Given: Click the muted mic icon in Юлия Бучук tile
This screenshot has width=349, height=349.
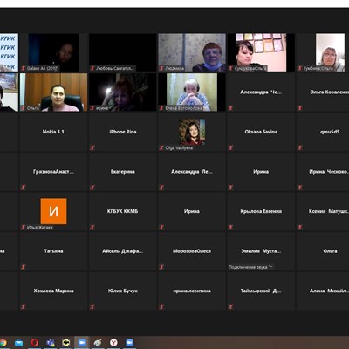Looking at the screenshot, I should click(x=92, y=306).
